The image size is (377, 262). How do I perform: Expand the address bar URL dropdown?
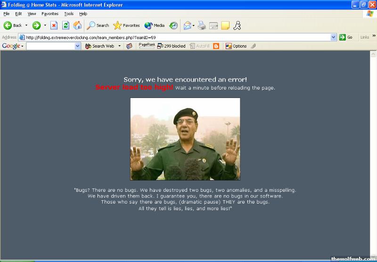[x=334, y=37]
